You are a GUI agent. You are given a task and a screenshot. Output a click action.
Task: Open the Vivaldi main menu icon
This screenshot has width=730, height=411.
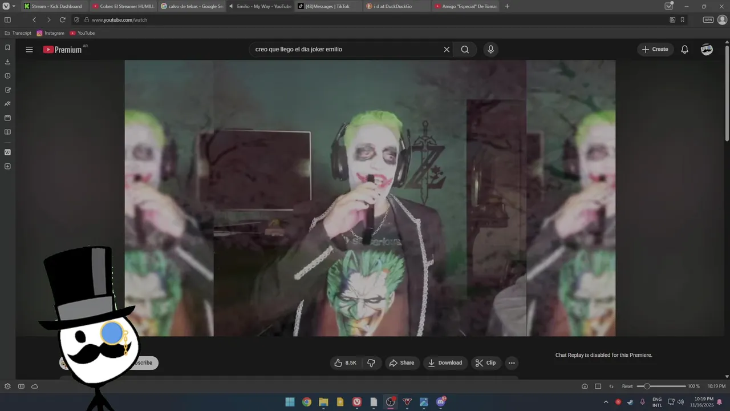tap(6, 6)
